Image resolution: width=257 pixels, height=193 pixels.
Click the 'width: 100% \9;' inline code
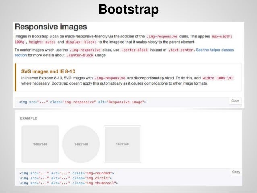point(218,78)
